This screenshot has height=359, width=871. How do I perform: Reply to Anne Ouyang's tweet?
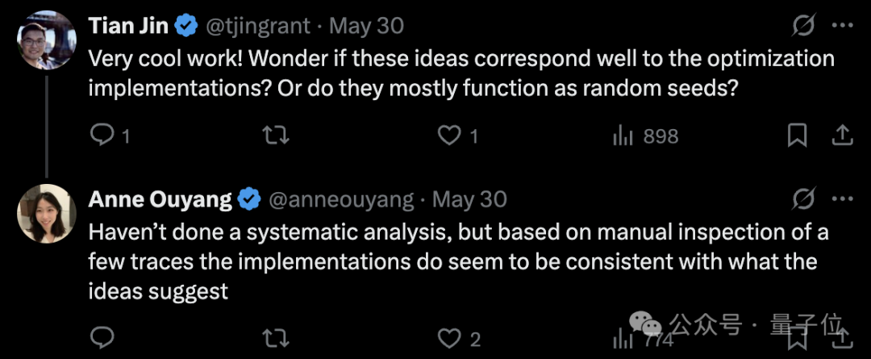tap(102, 337)
